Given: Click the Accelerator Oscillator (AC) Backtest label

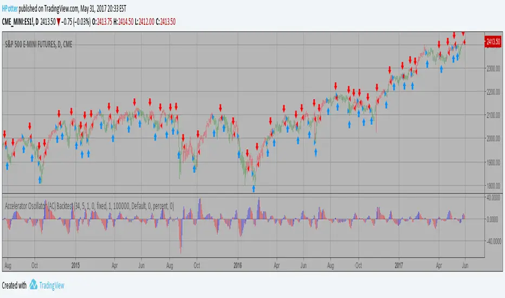Looking at the screenshot, I should pos(39,206).
